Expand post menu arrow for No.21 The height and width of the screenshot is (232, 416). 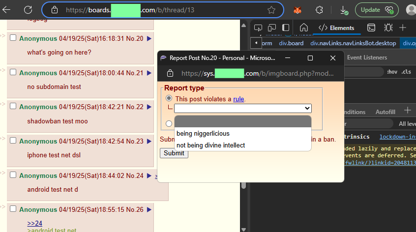(149, 73)
